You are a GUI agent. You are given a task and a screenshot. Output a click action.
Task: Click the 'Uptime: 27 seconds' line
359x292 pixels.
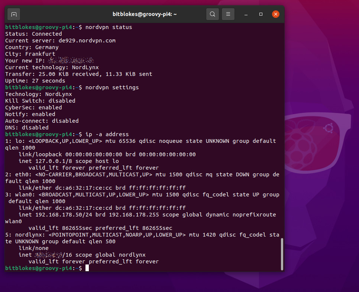click(x=35, y=81)
